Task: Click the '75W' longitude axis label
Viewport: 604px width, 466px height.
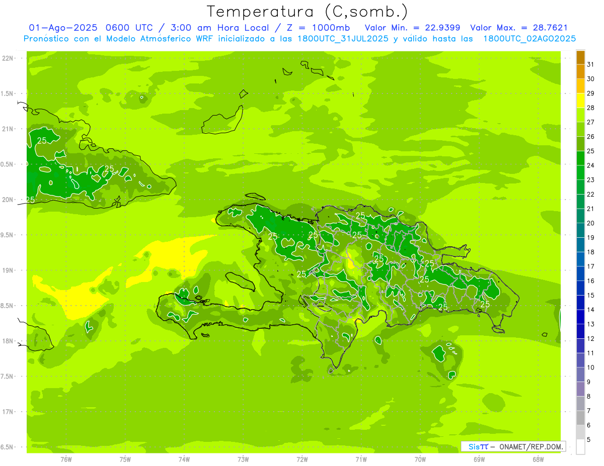Action: (125, 459)
